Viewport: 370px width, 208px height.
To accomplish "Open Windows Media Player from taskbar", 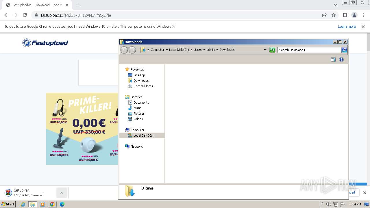I will (x=42, y=204).
